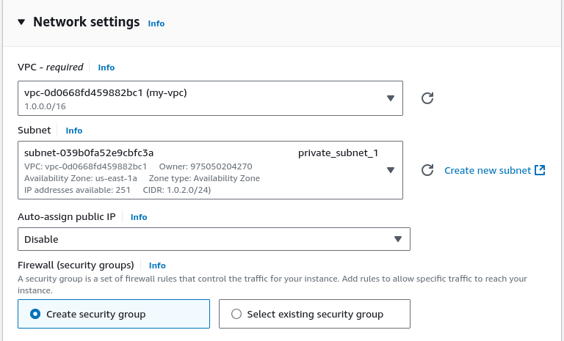
Task: Click the refresh icon beside the Subnet field
Action: (427, 170)
